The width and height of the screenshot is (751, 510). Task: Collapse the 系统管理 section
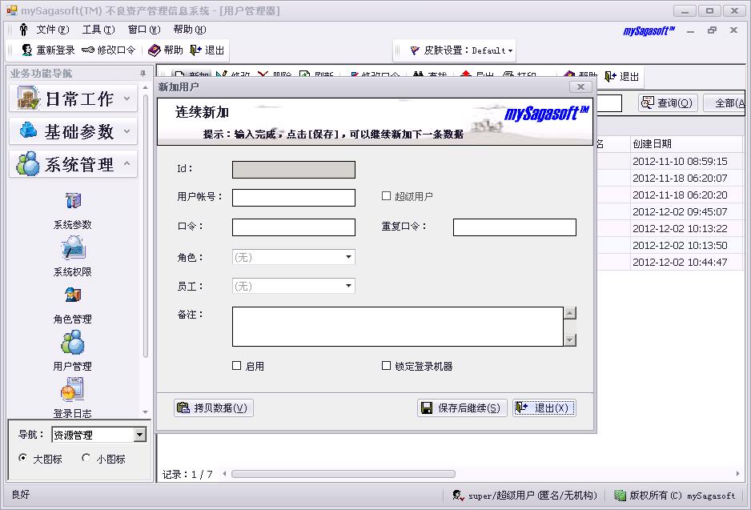click(x=127, y=164)
